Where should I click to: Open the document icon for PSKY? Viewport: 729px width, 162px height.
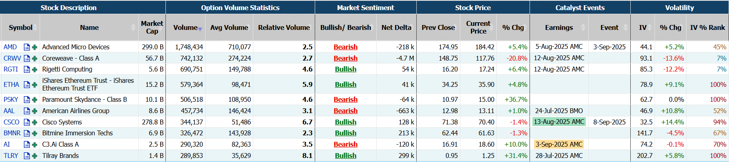click(27, 100)
